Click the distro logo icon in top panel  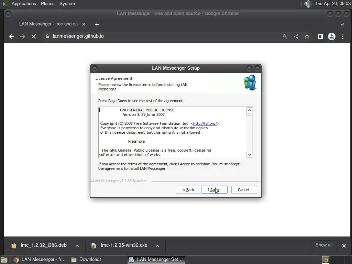click(5, 3)
